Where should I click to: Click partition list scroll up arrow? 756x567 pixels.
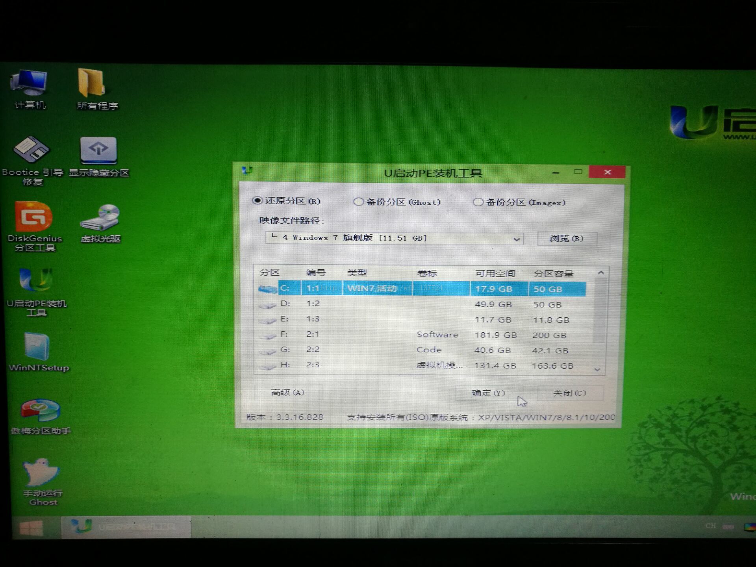click(601, 272)
